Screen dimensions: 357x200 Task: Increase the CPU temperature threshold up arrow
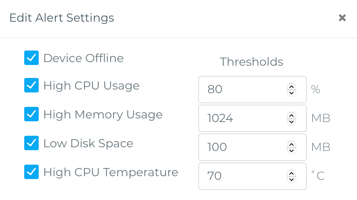[291, 173]
